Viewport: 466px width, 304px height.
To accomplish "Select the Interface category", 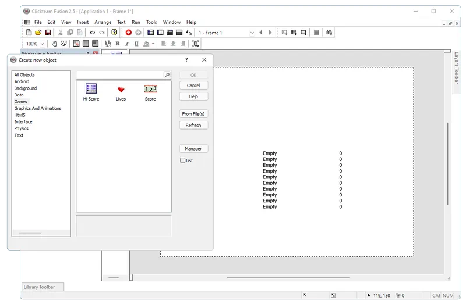I will tap(23, 121).
